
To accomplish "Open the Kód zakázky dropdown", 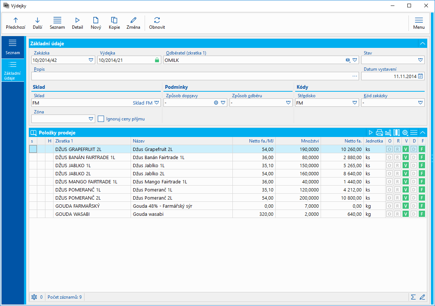I will point(420,103).
